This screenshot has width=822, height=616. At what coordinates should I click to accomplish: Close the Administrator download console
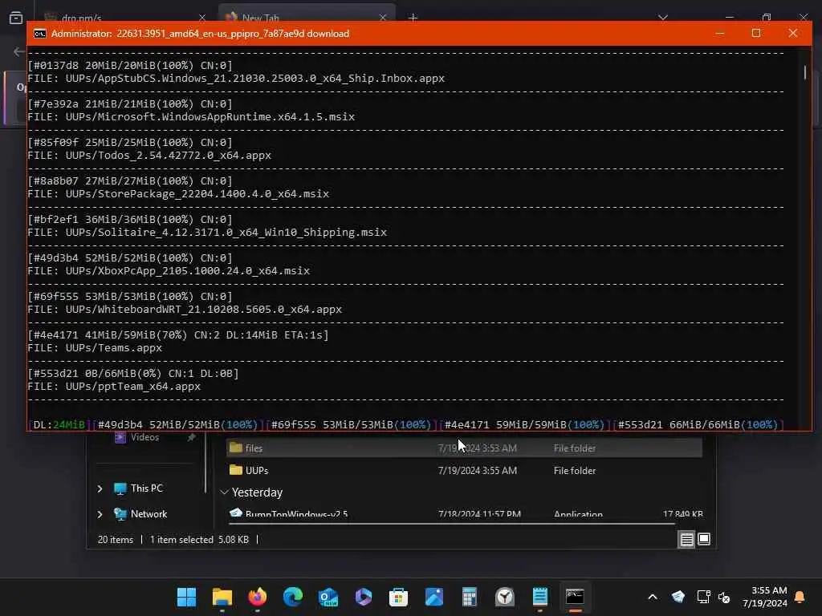pos(792,33)
